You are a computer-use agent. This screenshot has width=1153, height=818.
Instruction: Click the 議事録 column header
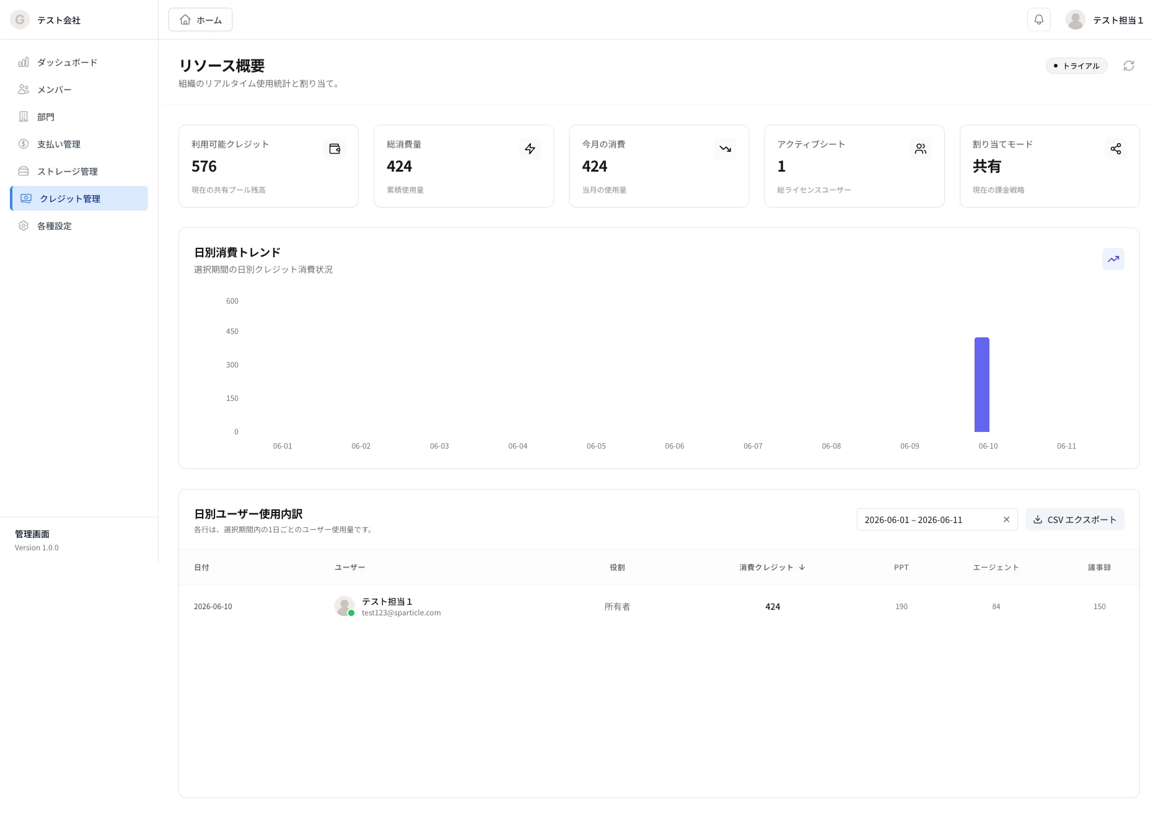point(1099,568)
